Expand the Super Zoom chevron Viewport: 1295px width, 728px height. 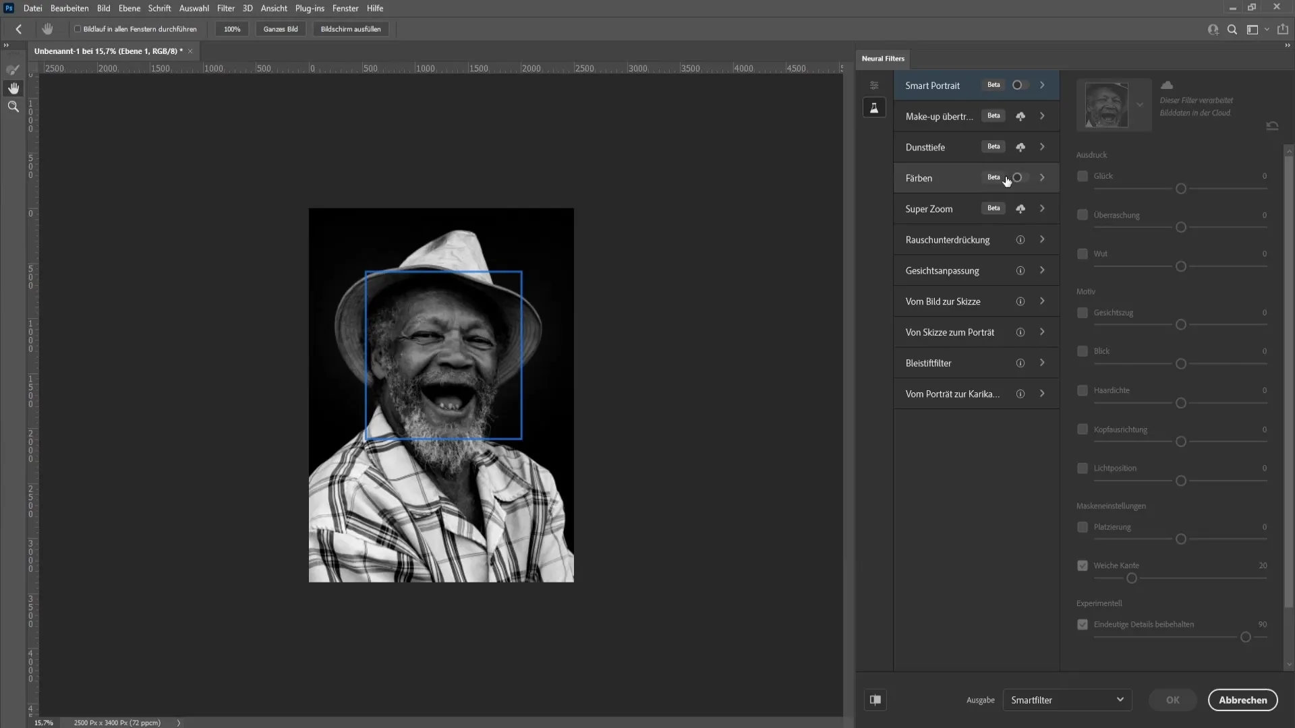[x=1043, y=209]
